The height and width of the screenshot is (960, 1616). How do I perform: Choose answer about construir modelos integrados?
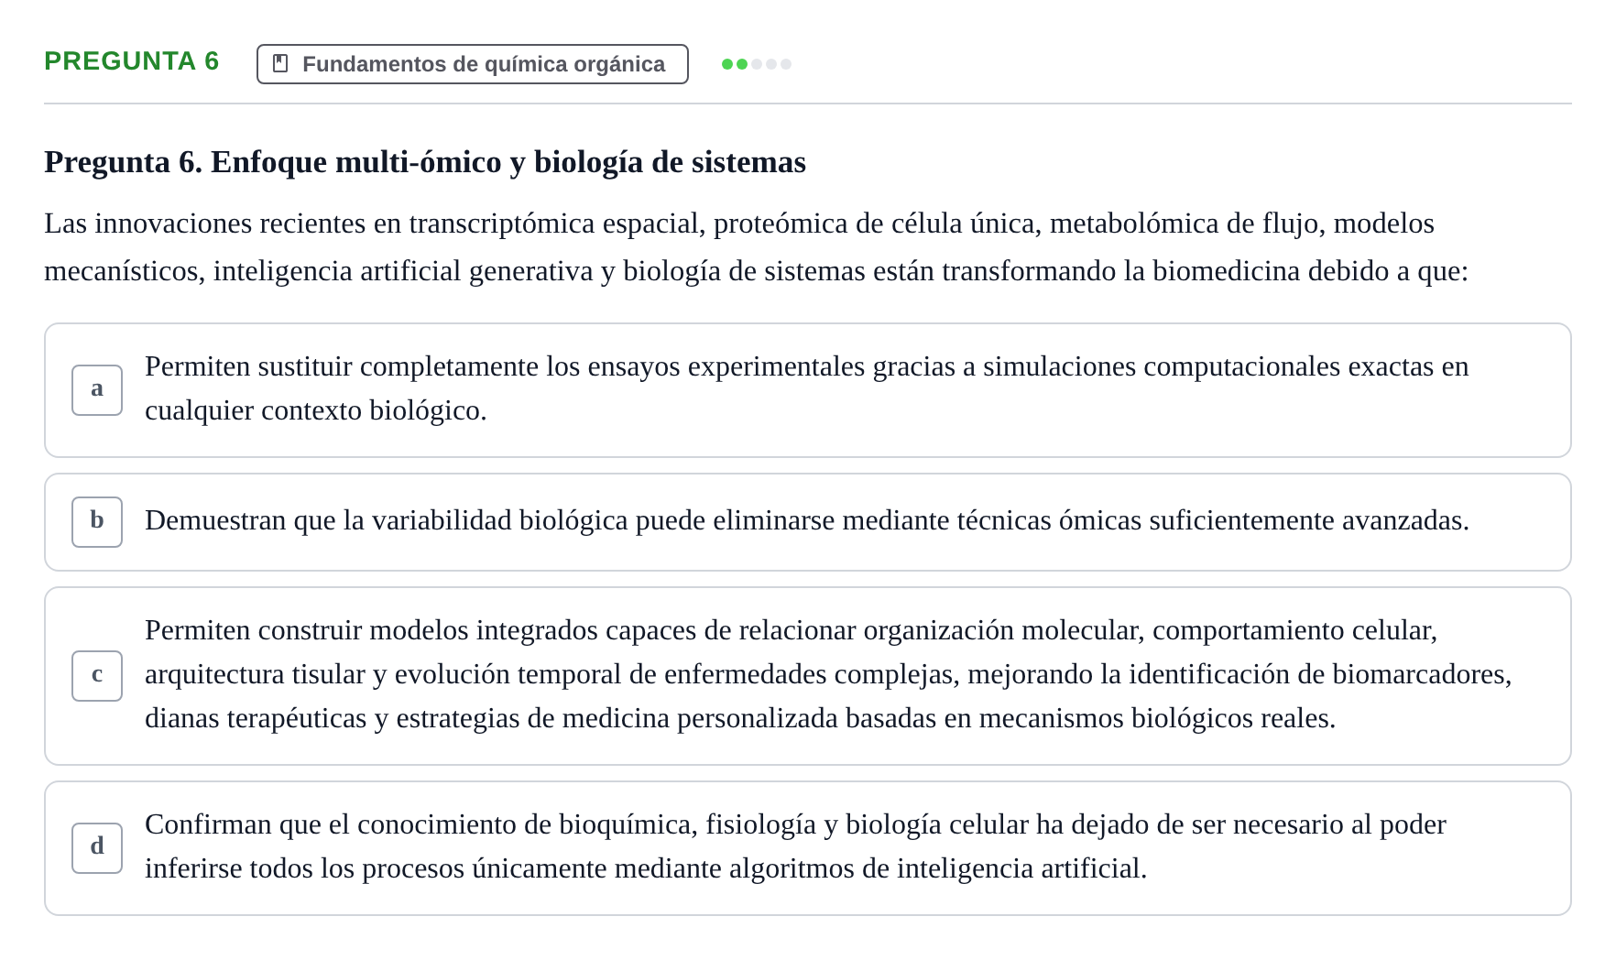pyautogui.click(x=808, y=676)
